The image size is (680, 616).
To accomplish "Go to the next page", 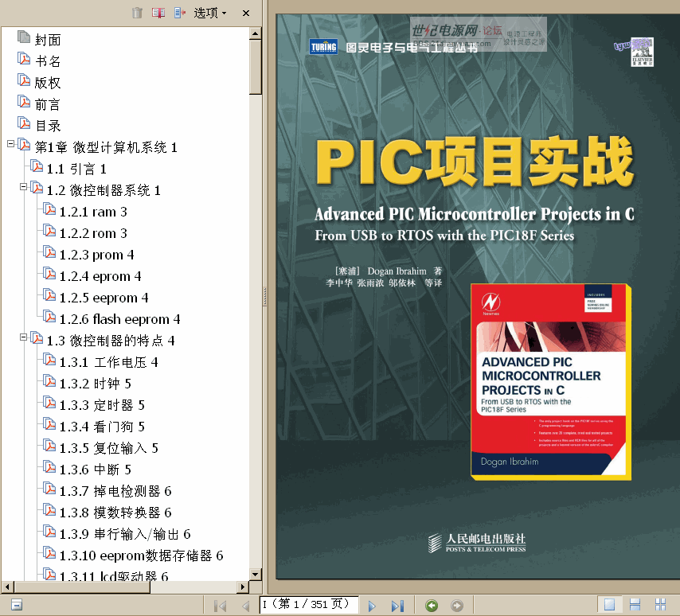I will pos(372,606).
